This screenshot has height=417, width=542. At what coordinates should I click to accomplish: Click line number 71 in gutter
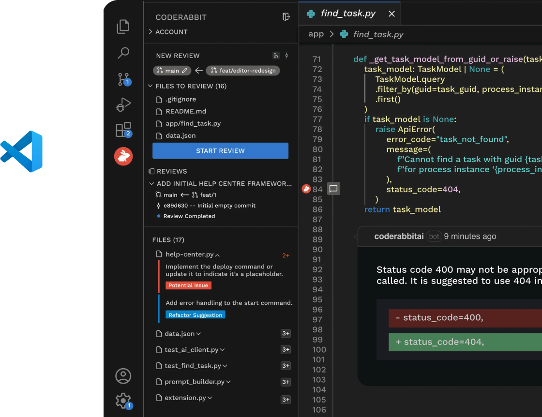coord(316,59)
